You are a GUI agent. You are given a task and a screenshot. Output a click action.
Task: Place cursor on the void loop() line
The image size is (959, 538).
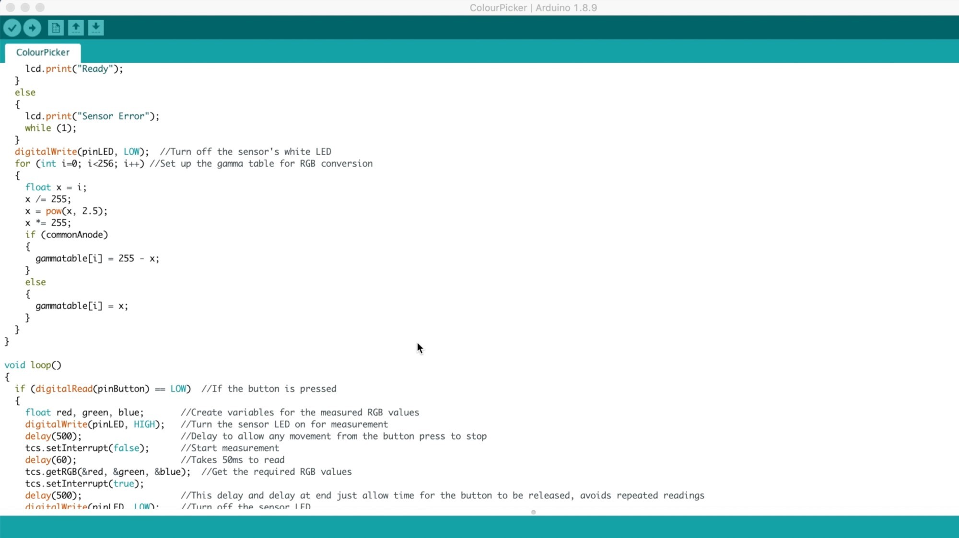coord(33,365)
